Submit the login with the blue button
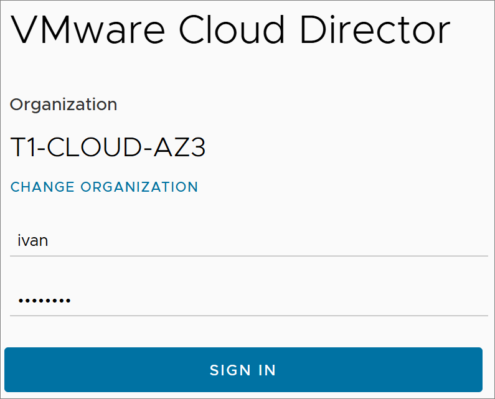The height and width of the screenshot is (399, 495). click(x=243, y=370)
